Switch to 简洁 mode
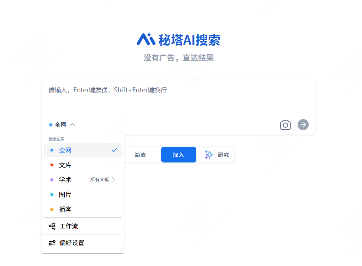This screenshot has width=362, height=266. [140, 155]
